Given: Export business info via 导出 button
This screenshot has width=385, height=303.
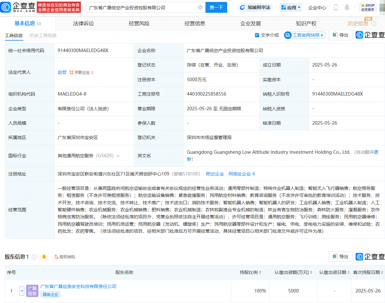Looking at the screenshot, I should pos(341,35).
